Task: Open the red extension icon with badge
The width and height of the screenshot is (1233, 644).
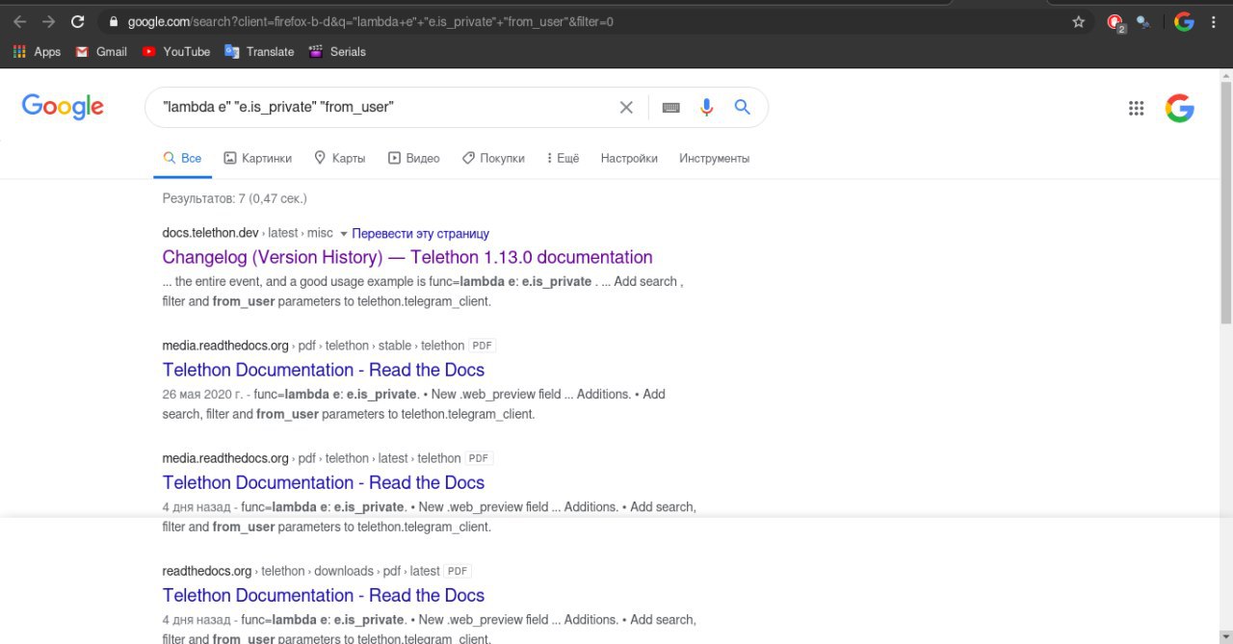Action: coord(1115,22)
